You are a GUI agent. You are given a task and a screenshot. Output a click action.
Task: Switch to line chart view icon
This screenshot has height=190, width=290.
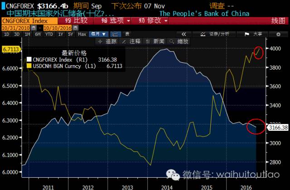tap(116, 34)
